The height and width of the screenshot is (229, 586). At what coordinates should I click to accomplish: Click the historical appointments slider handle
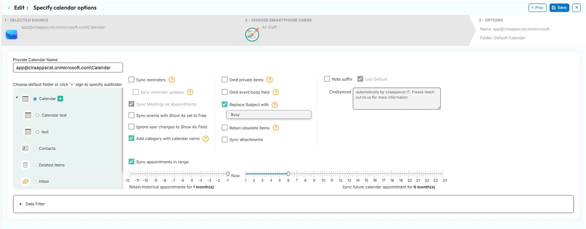(x=228, y=174)
